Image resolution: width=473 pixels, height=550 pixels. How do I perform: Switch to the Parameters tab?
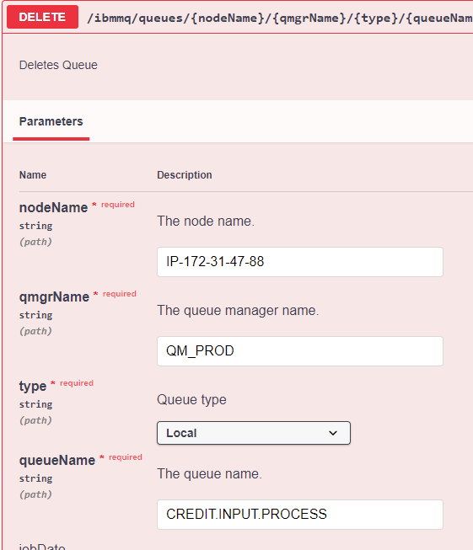(51, 121)
